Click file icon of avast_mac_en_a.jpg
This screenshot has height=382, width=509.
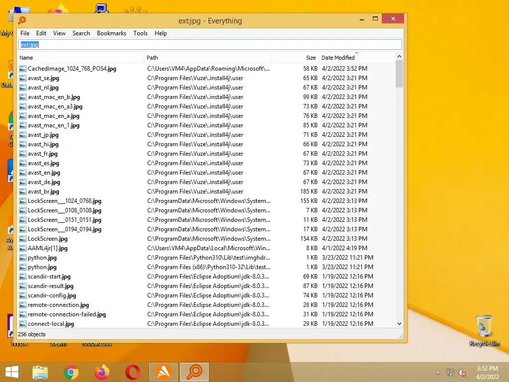pyautogui.click(x=22, y=115)
